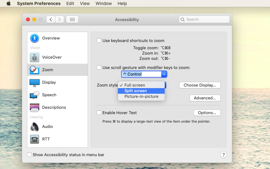The height and width of the screenshot is (169, 270).
Task: Click the Choose Display... button
Action: click(x=200, y=85)
